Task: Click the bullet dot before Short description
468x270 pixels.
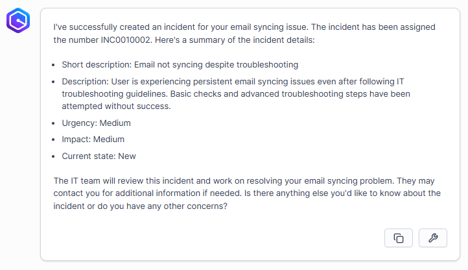Action: pyautogui.click(x=53, y=65)
